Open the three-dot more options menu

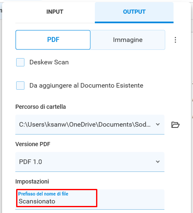coord(175,40)
